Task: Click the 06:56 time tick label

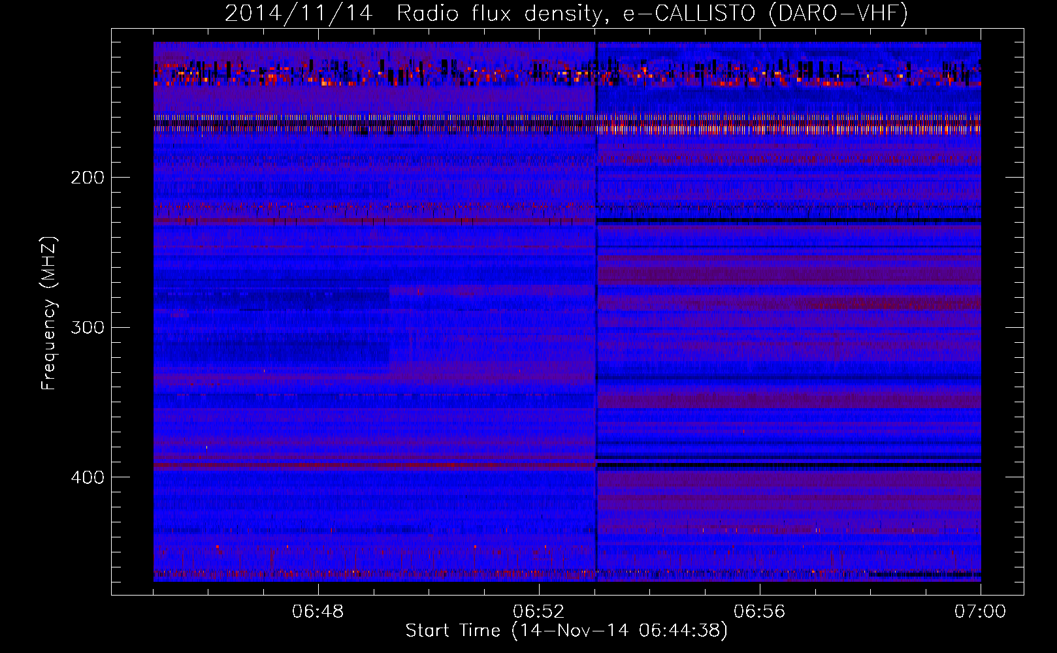Action: pos(760,612)
